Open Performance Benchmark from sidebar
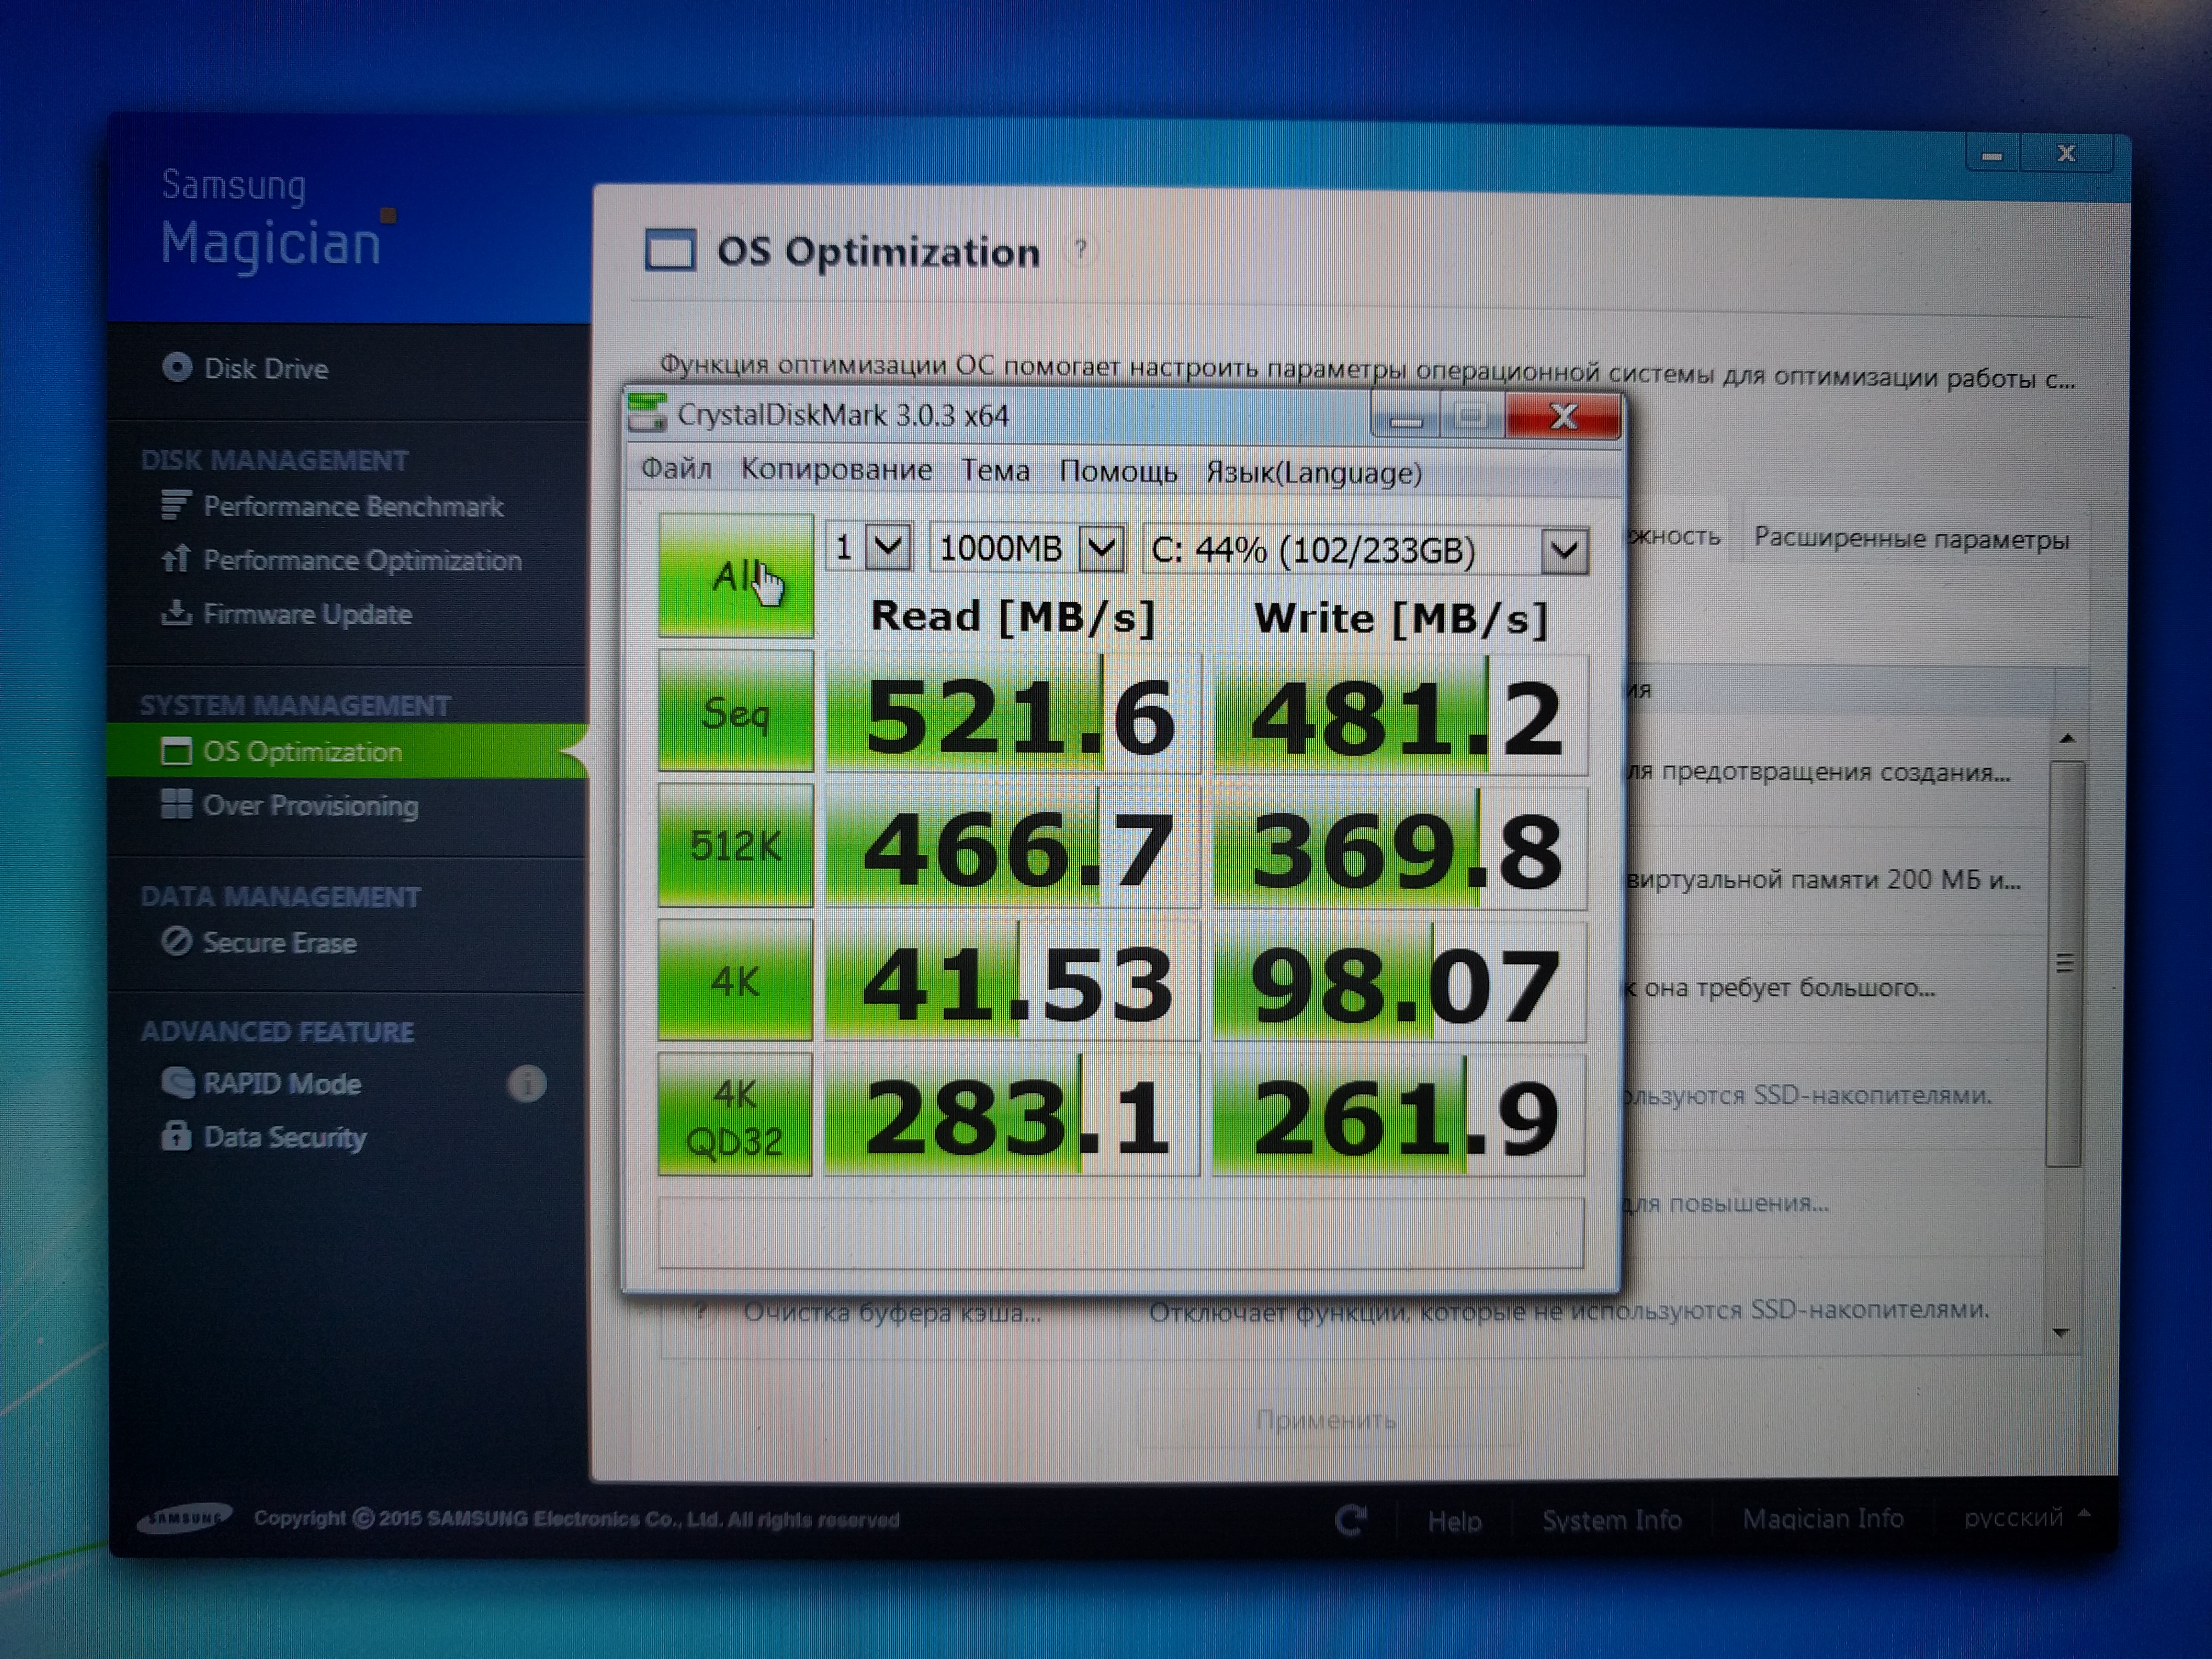This screenshot has width=2212, height=1659. point(352,507)
